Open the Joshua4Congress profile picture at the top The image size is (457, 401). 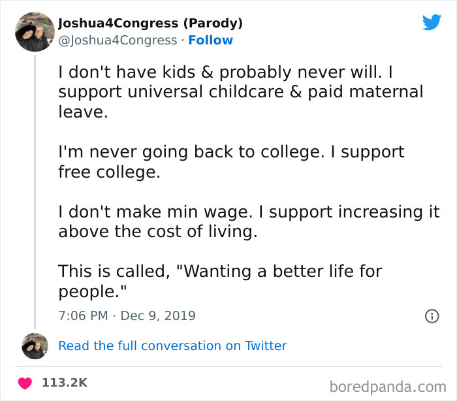pyautogui.click(x=34, y=31)
